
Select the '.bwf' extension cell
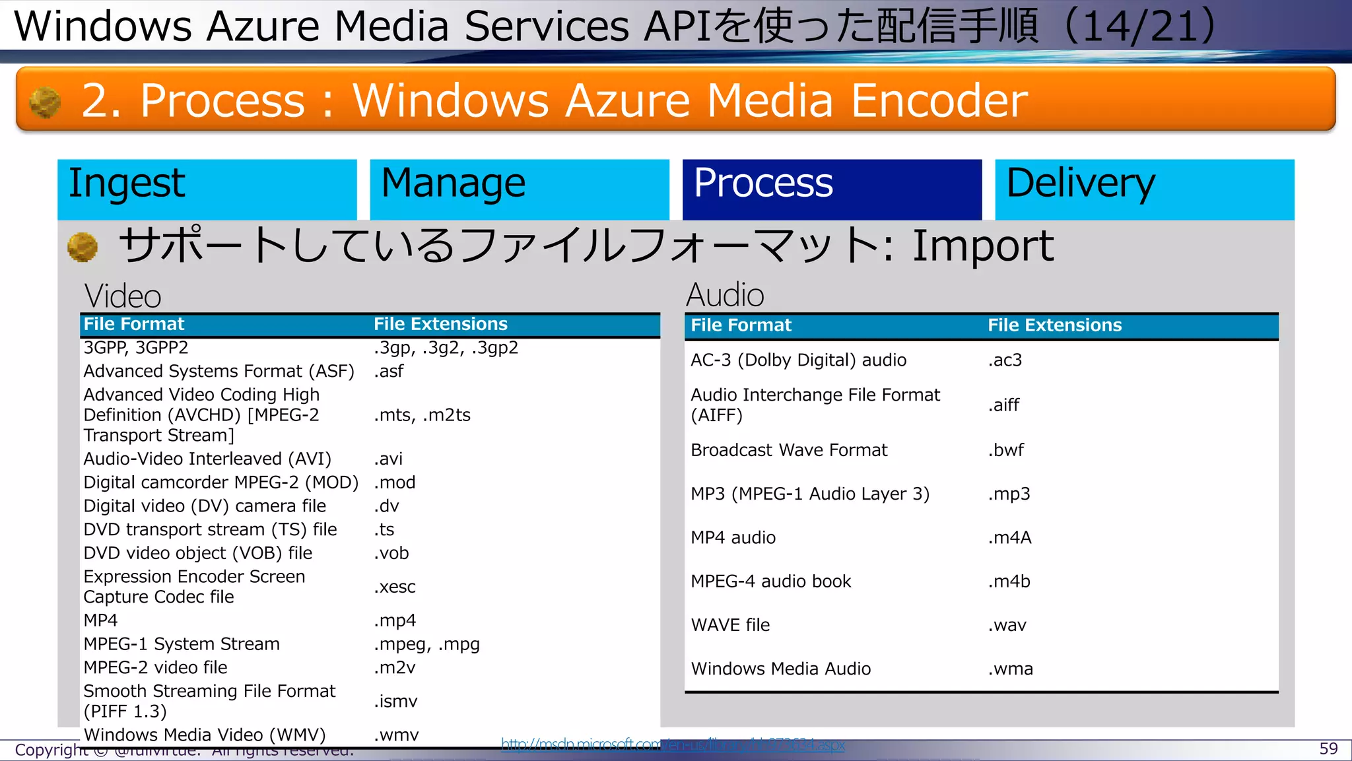[1006, 450]
